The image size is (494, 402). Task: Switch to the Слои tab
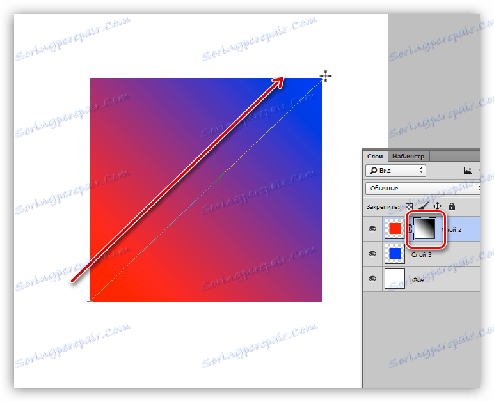[375, 157]
